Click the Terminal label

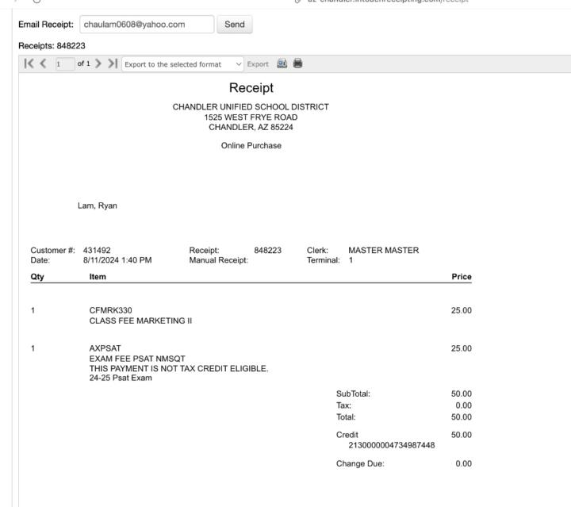pyautogui.click(x=324, y=260)
